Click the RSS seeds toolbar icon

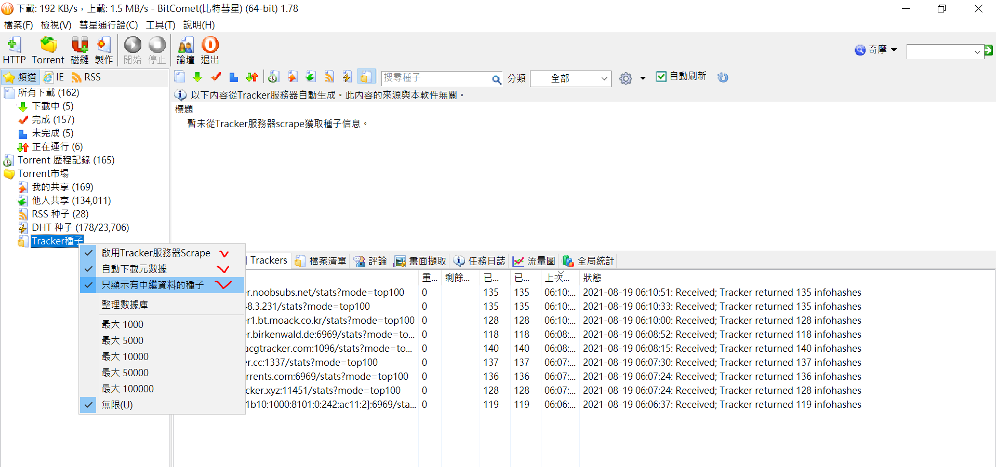point(329,77)
